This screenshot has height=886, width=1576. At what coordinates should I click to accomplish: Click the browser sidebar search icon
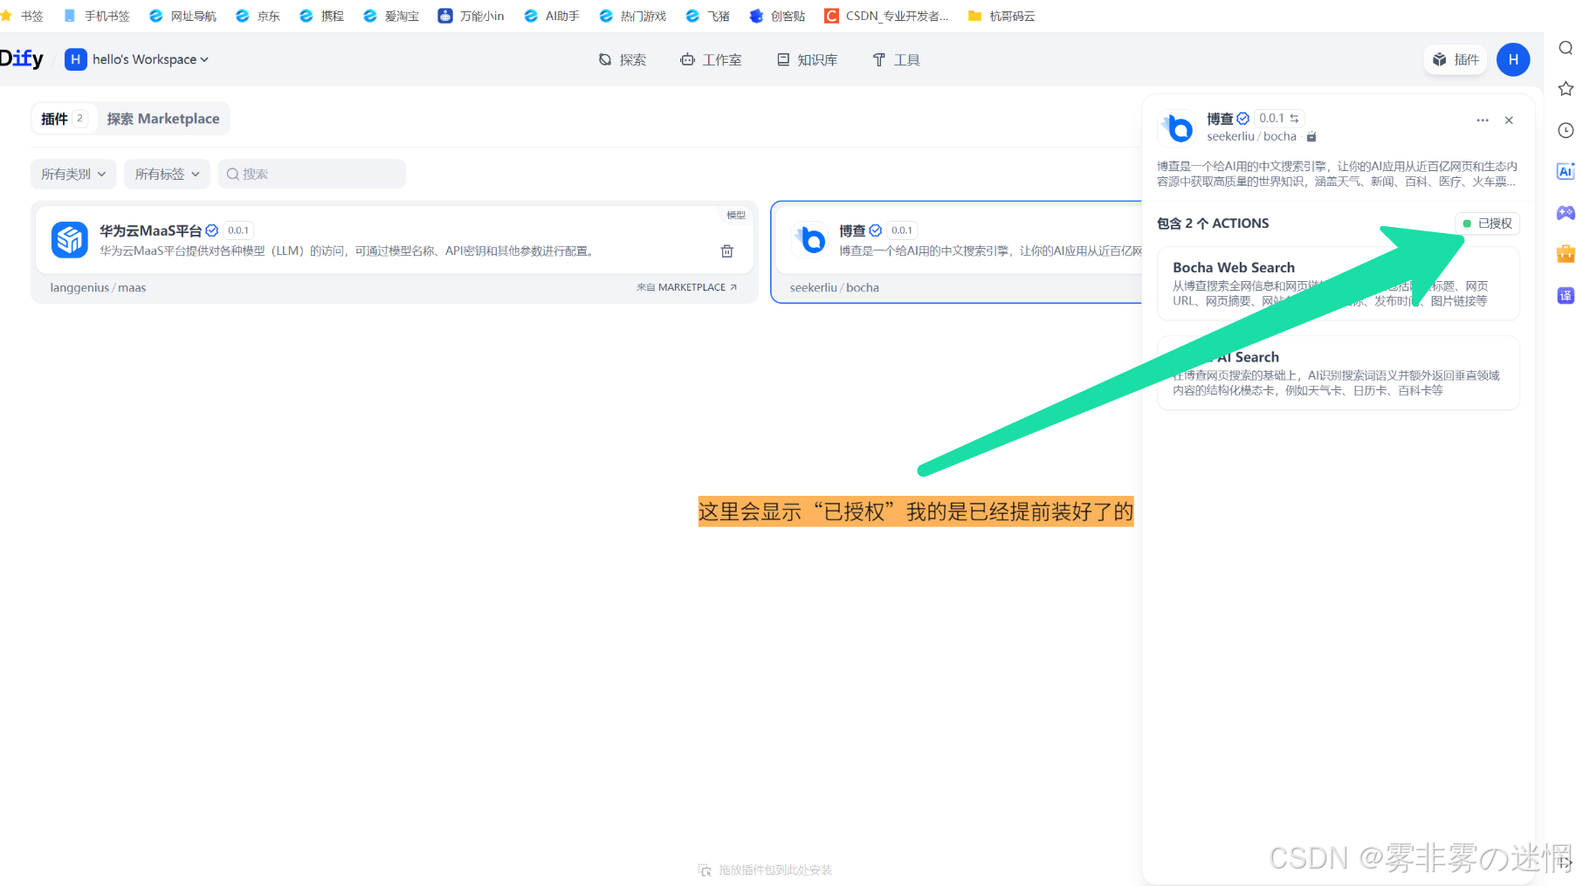pyautogui.click(x=1566, y=48)
